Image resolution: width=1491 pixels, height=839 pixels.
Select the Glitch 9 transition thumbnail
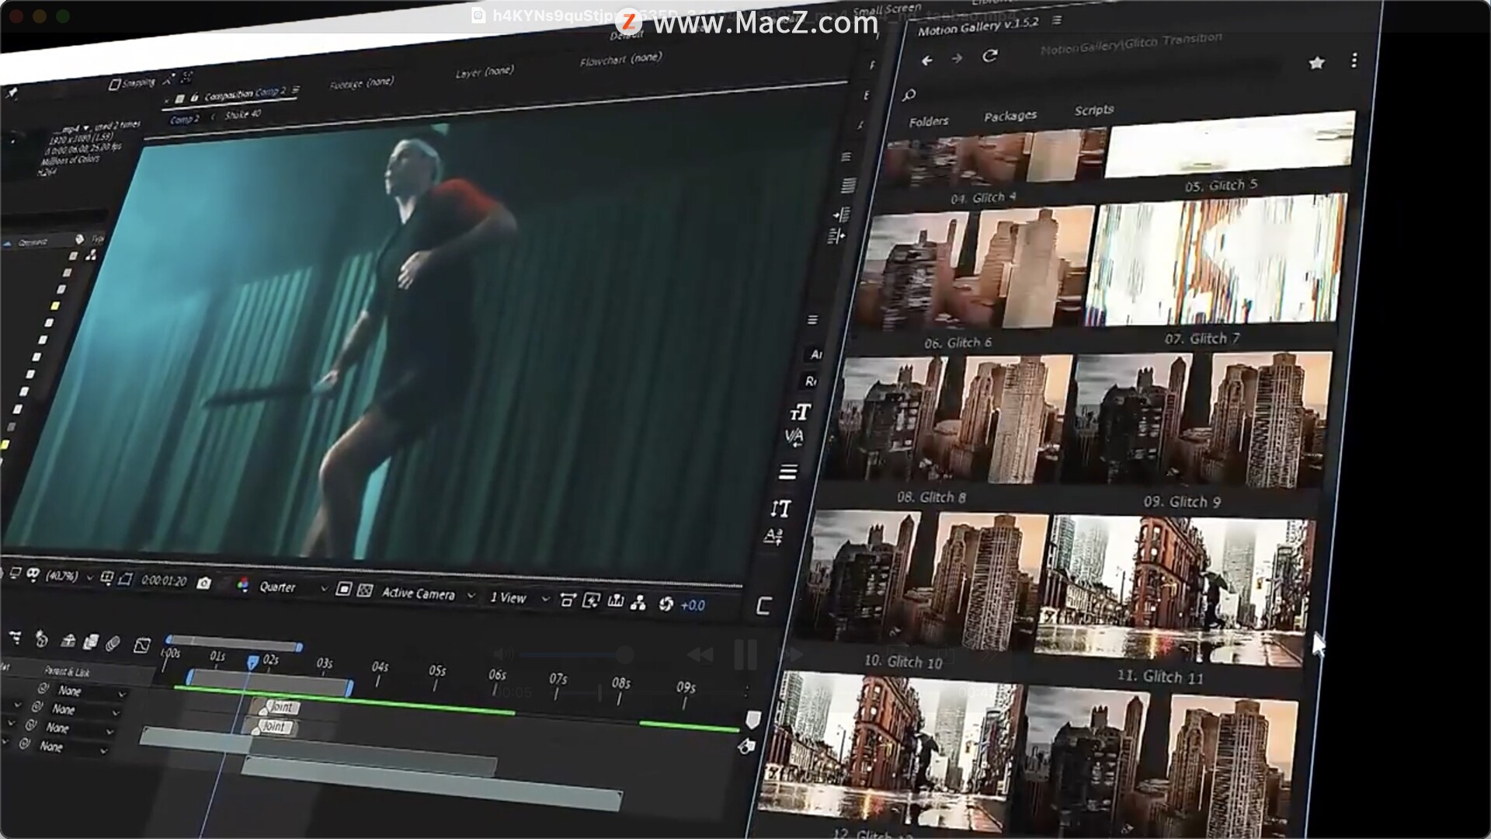tap(1196, 419)
